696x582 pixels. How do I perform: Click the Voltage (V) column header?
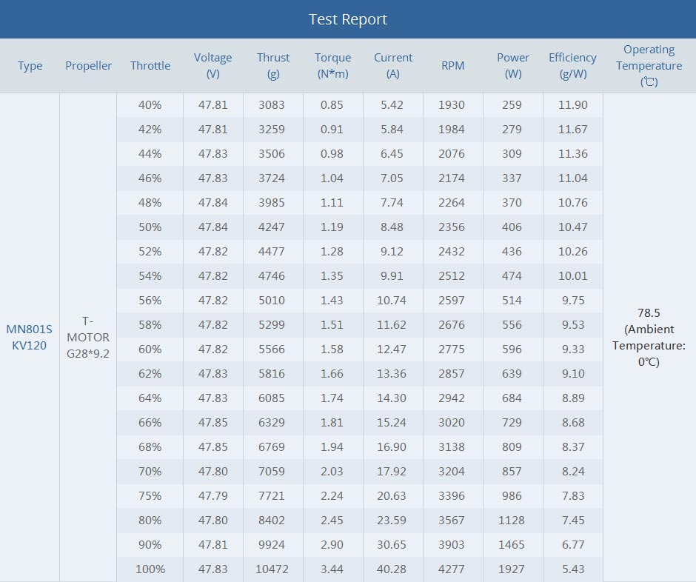click(x=213, y=66)
